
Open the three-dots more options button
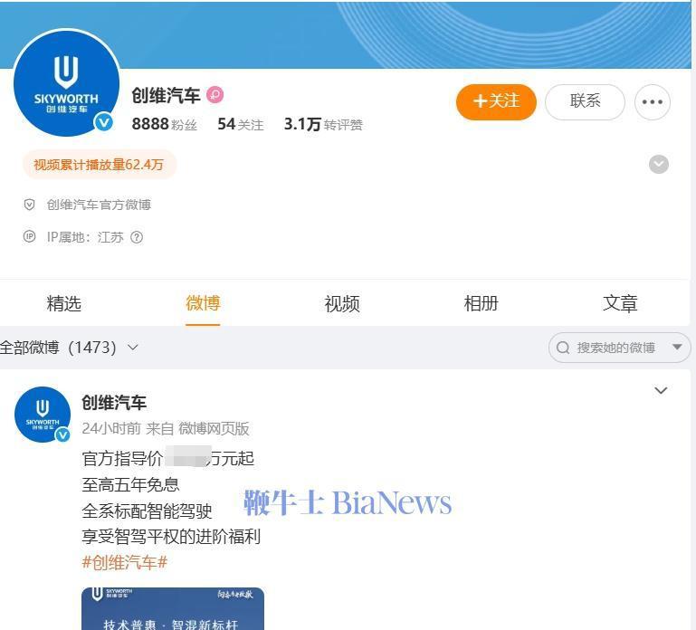[652, 102]
